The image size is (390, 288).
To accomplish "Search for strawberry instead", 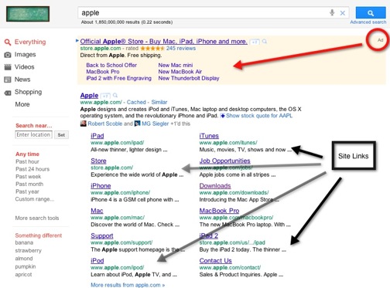I will tap(28, 250).
